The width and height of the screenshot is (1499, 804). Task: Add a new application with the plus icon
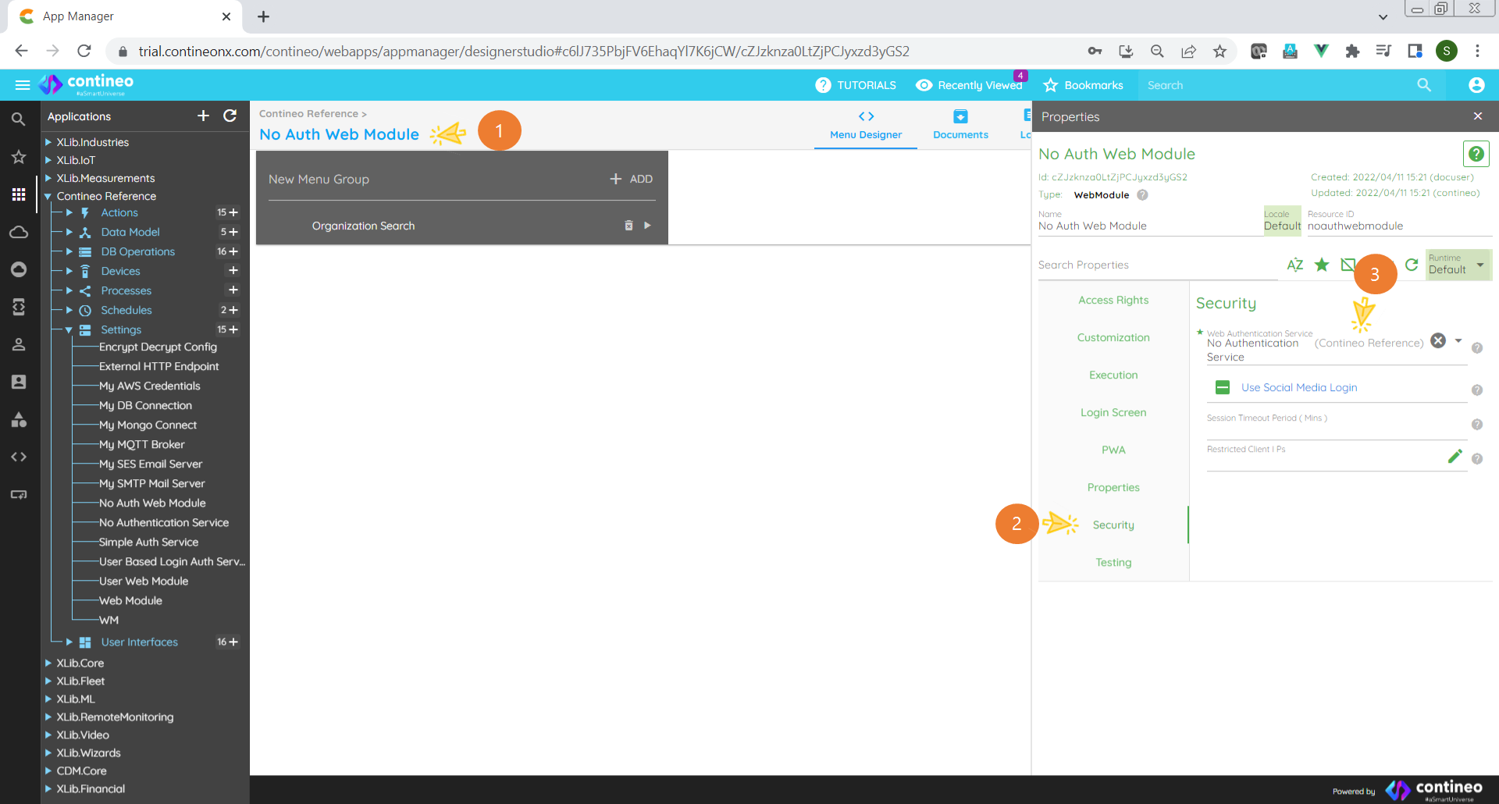[x=202, y=116]
